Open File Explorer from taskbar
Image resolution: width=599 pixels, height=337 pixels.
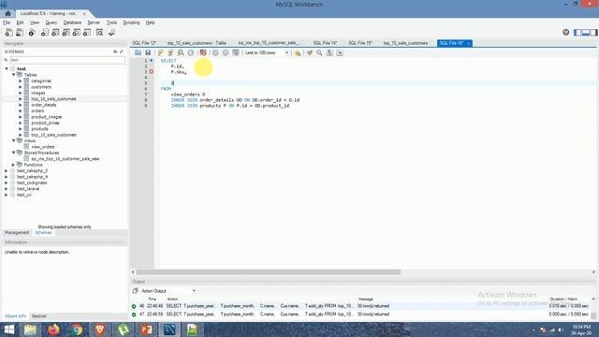[30, 330]
